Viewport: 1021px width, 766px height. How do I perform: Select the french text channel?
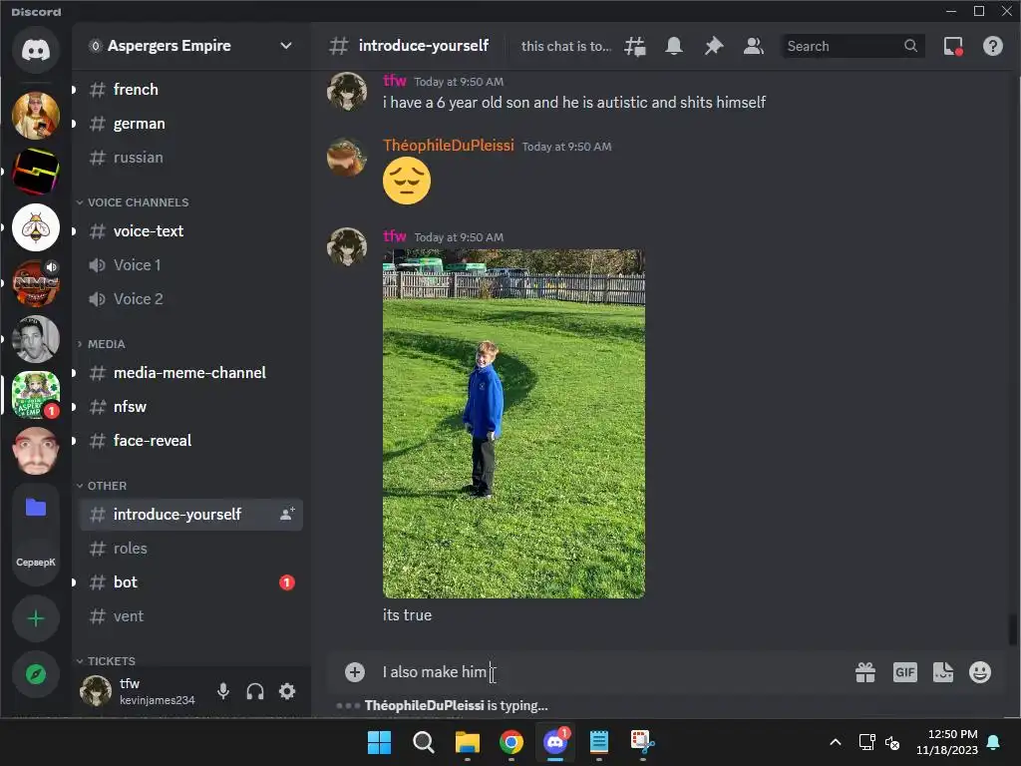189,89
